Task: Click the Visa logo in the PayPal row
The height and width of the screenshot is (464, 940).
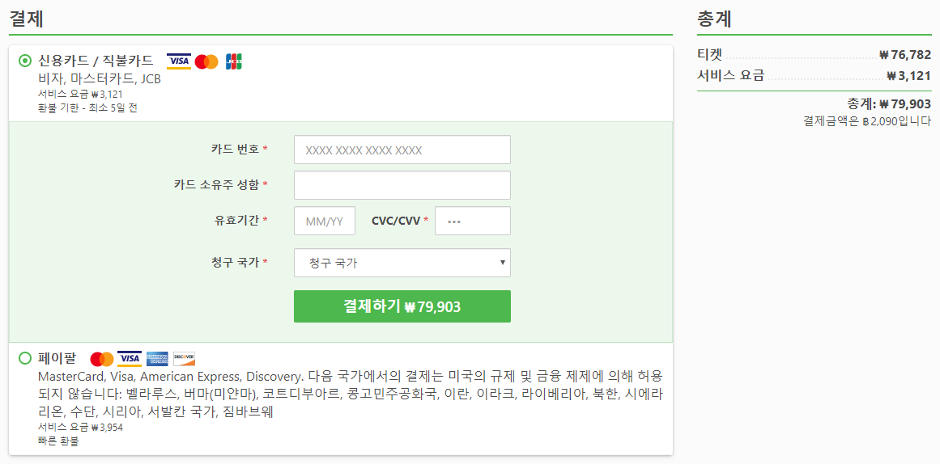Action: [x=130, y=359]
